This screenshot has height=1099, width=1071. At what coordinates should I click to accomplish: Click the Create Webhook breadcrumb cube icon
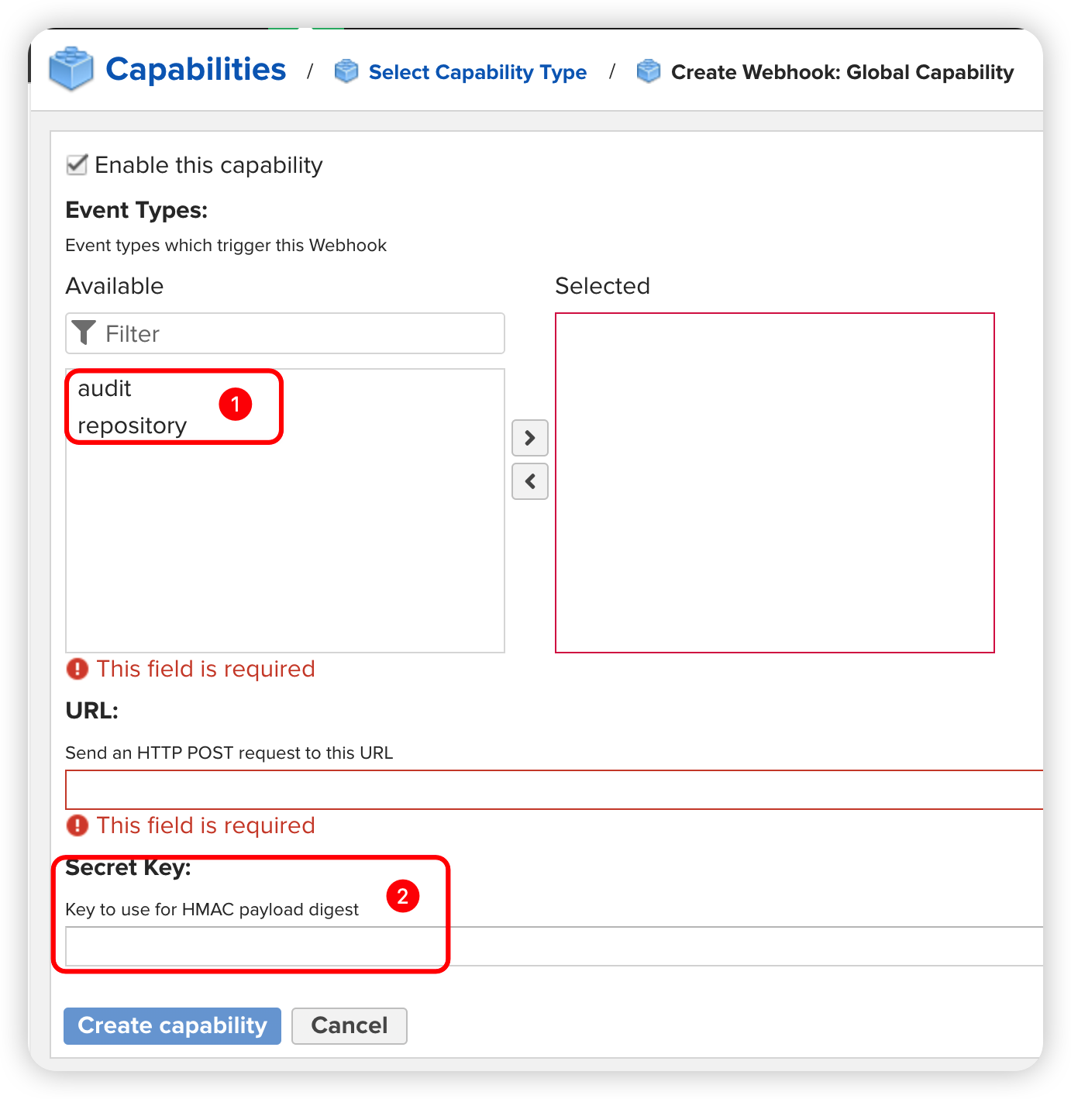[649, 71]
